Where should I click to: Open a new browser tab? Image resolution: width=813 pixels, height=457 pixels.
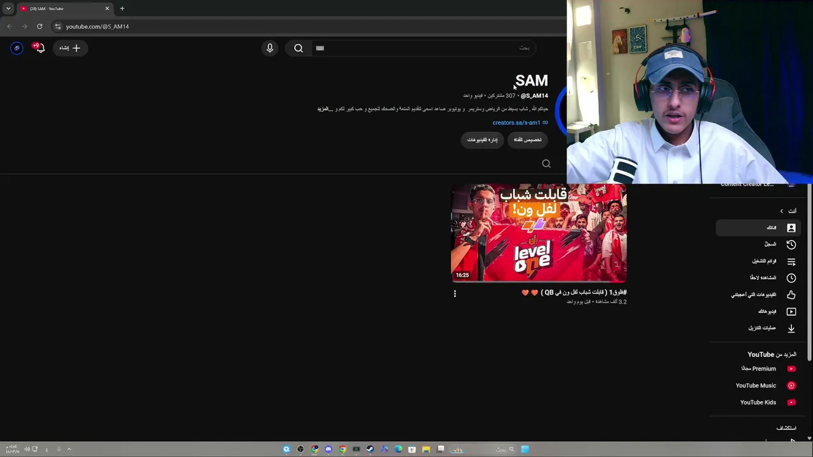tap(122, 9)
